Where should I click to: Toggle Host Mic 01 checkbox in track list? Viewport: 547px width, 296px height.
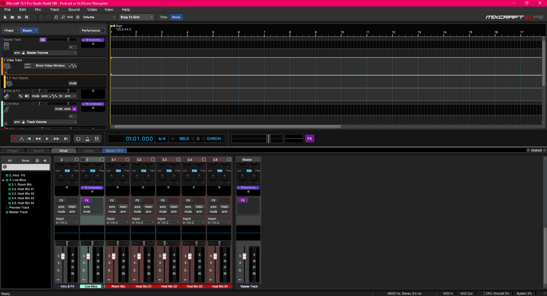pos(10,189)
